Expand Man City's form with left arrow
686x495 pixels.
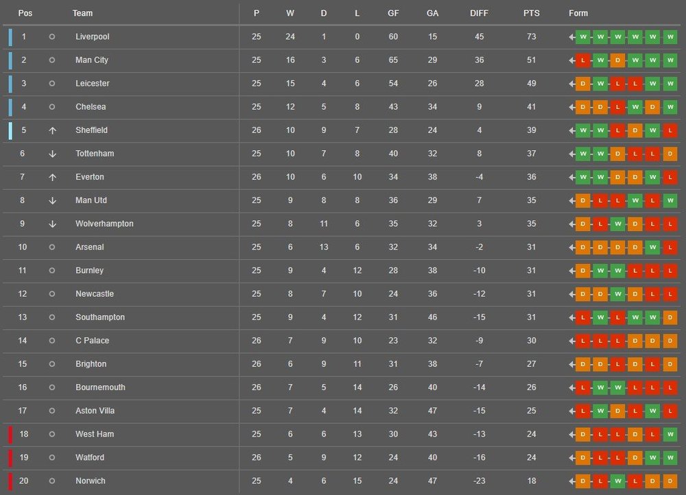click(571, 60)
